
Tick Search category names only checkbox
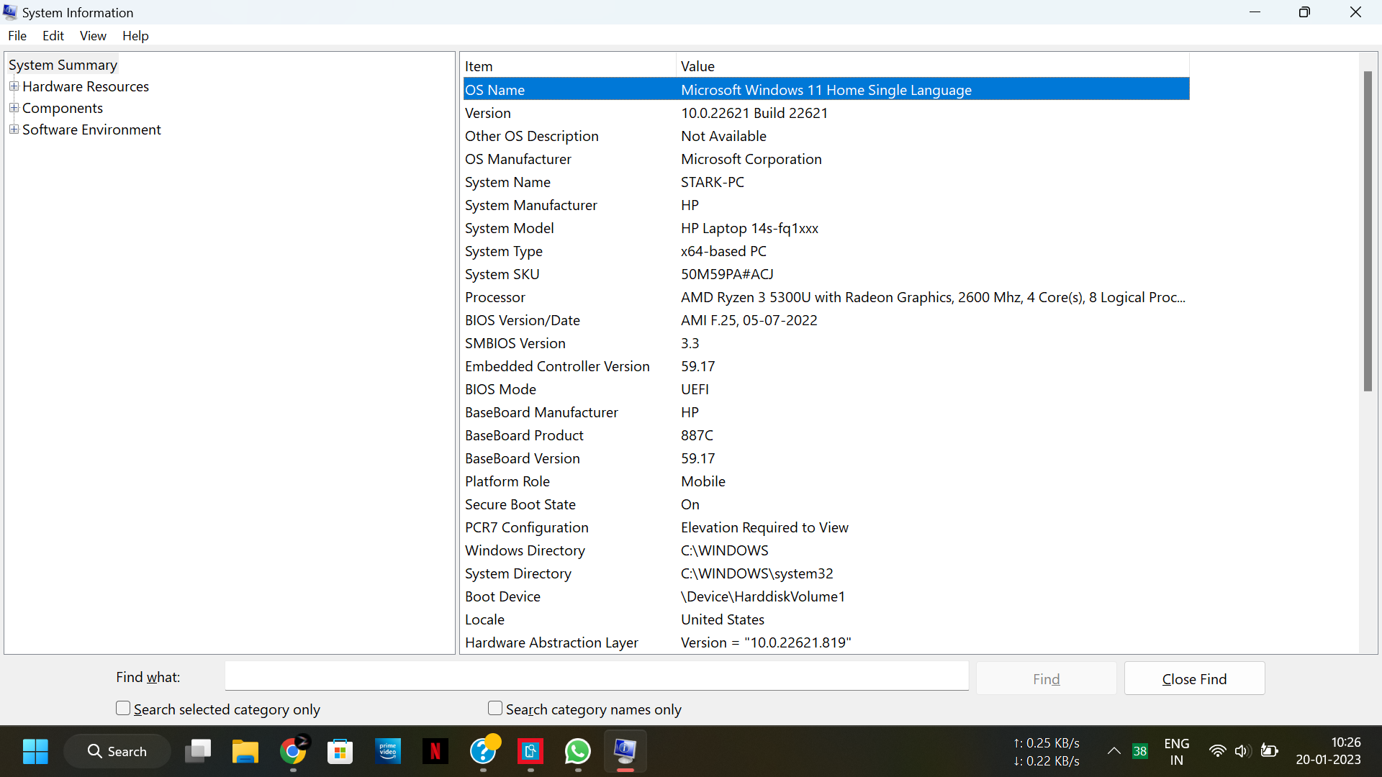coord(495,709)
